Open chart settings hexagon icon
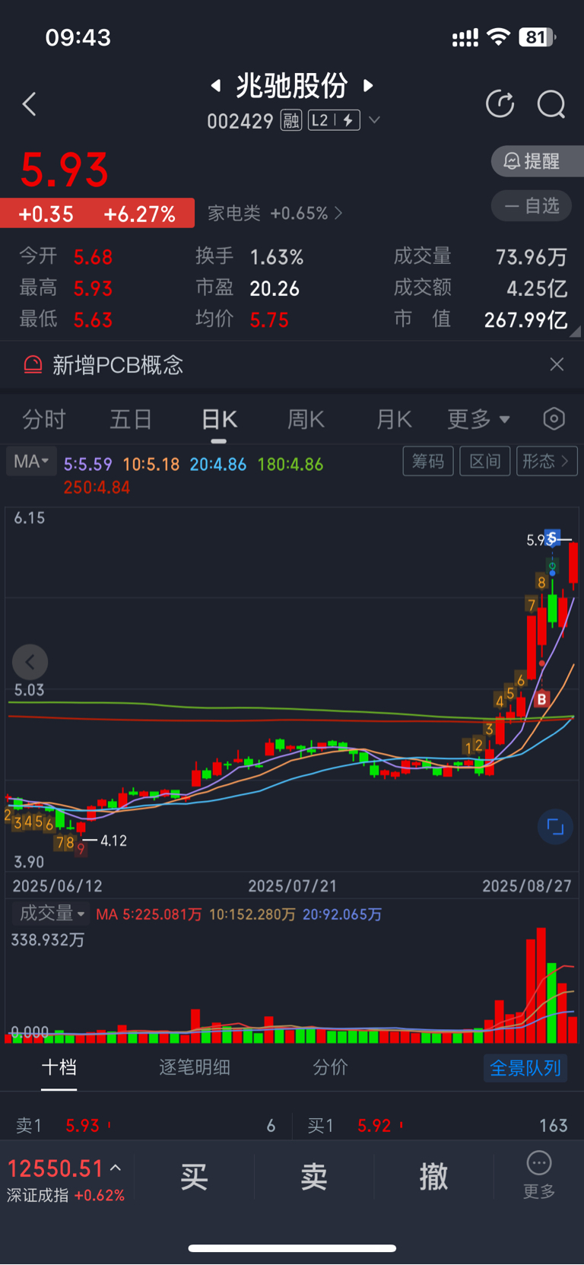This screenshot has width=584, height=1265. [x=554, y=418]
